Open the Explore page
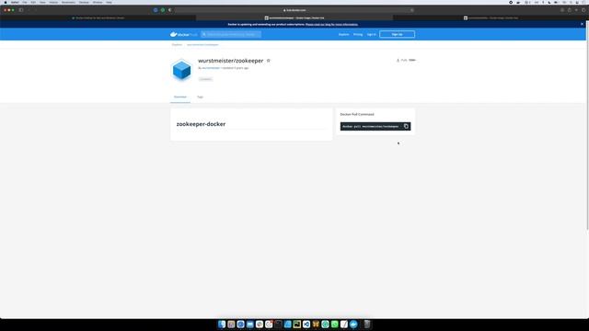589x331 pixels. point(343,35)
